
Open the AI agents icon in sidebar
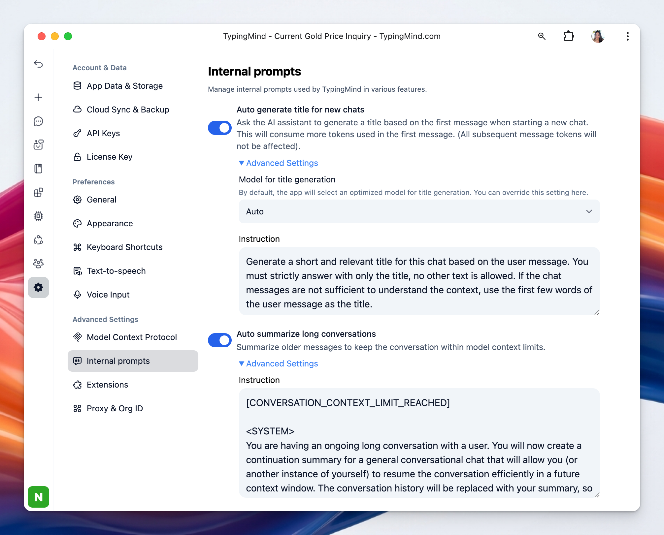point(38,144)
